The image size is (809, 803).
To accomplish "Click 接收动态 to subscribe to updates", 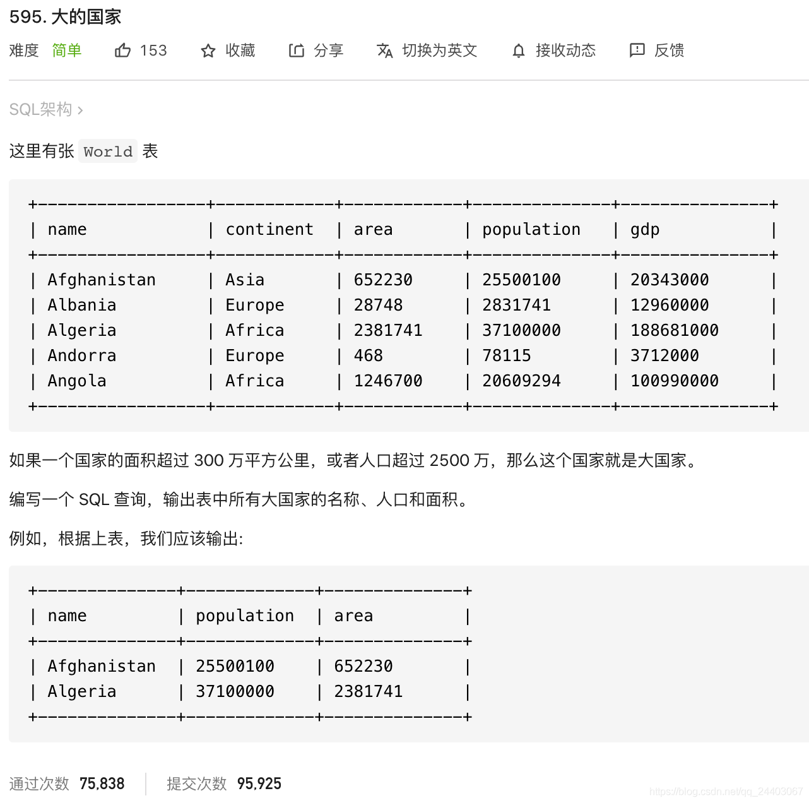I will pos(566,51).
